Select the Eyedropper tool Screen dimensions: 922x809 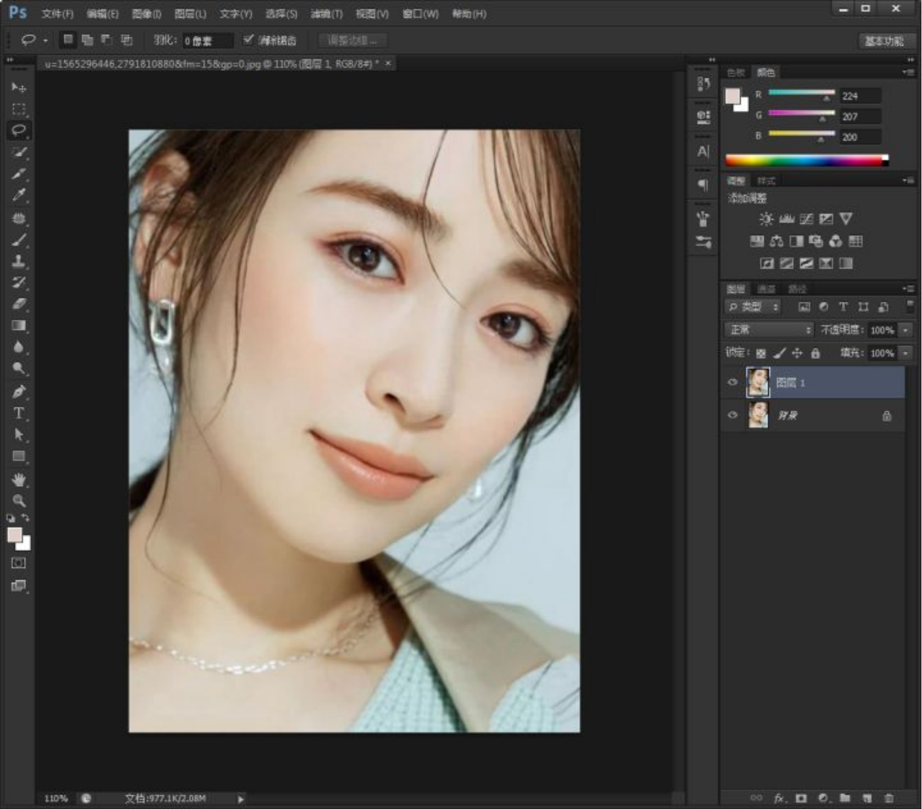(18, 195)
